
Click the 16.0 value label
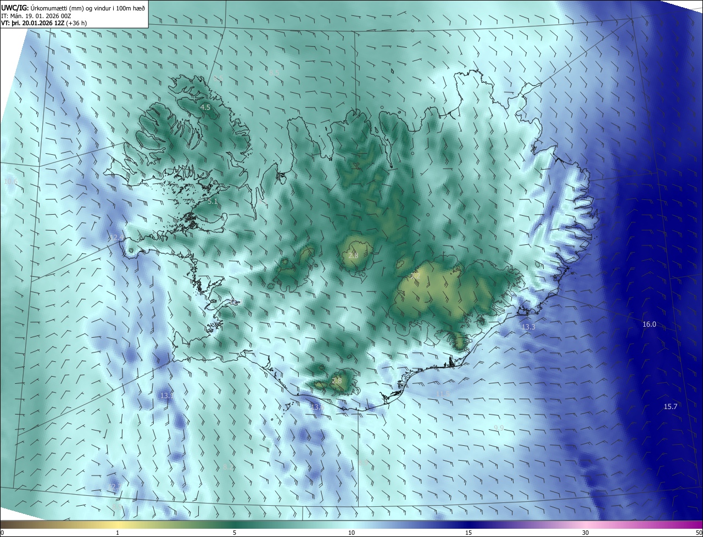[x=649, y=325]
